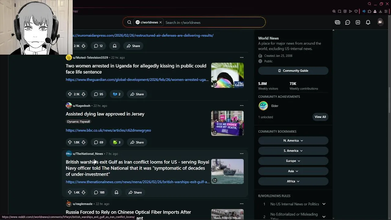This screenshot has width=391, height=220.
Task: Expand the N. America bookmarks dropdown
Action: pos(293,141)
